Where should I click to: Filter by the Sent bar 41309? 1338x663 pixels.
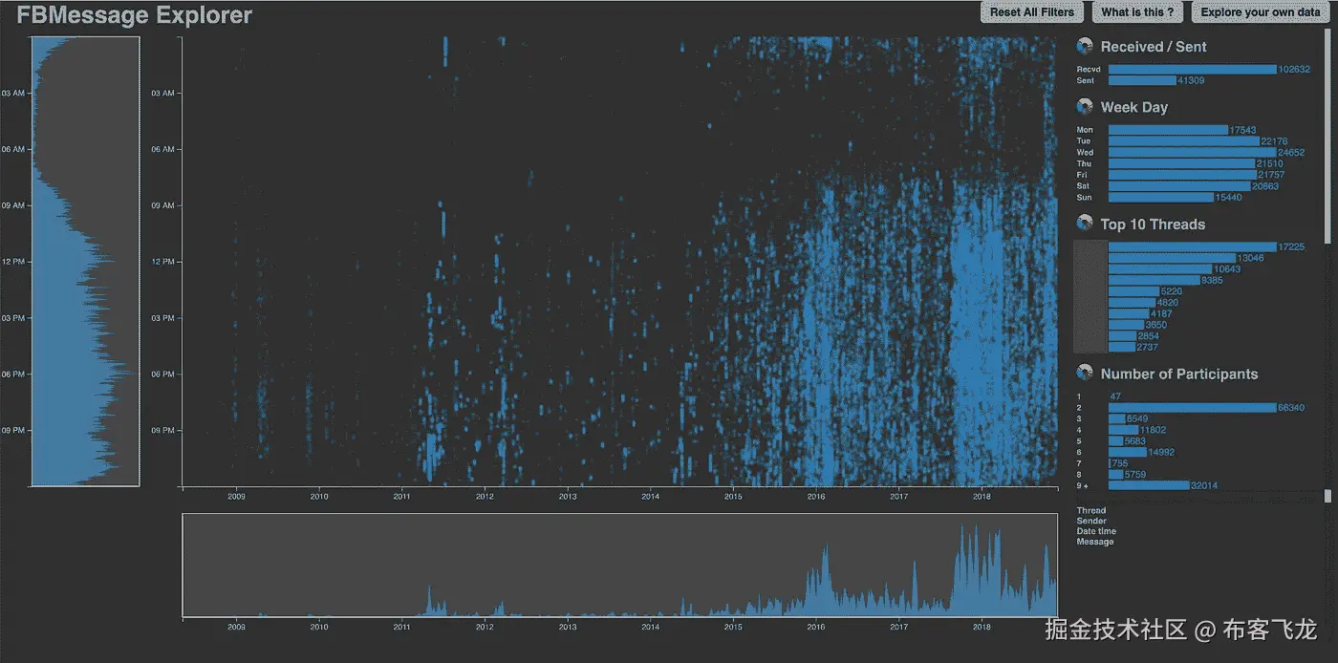1142,80
